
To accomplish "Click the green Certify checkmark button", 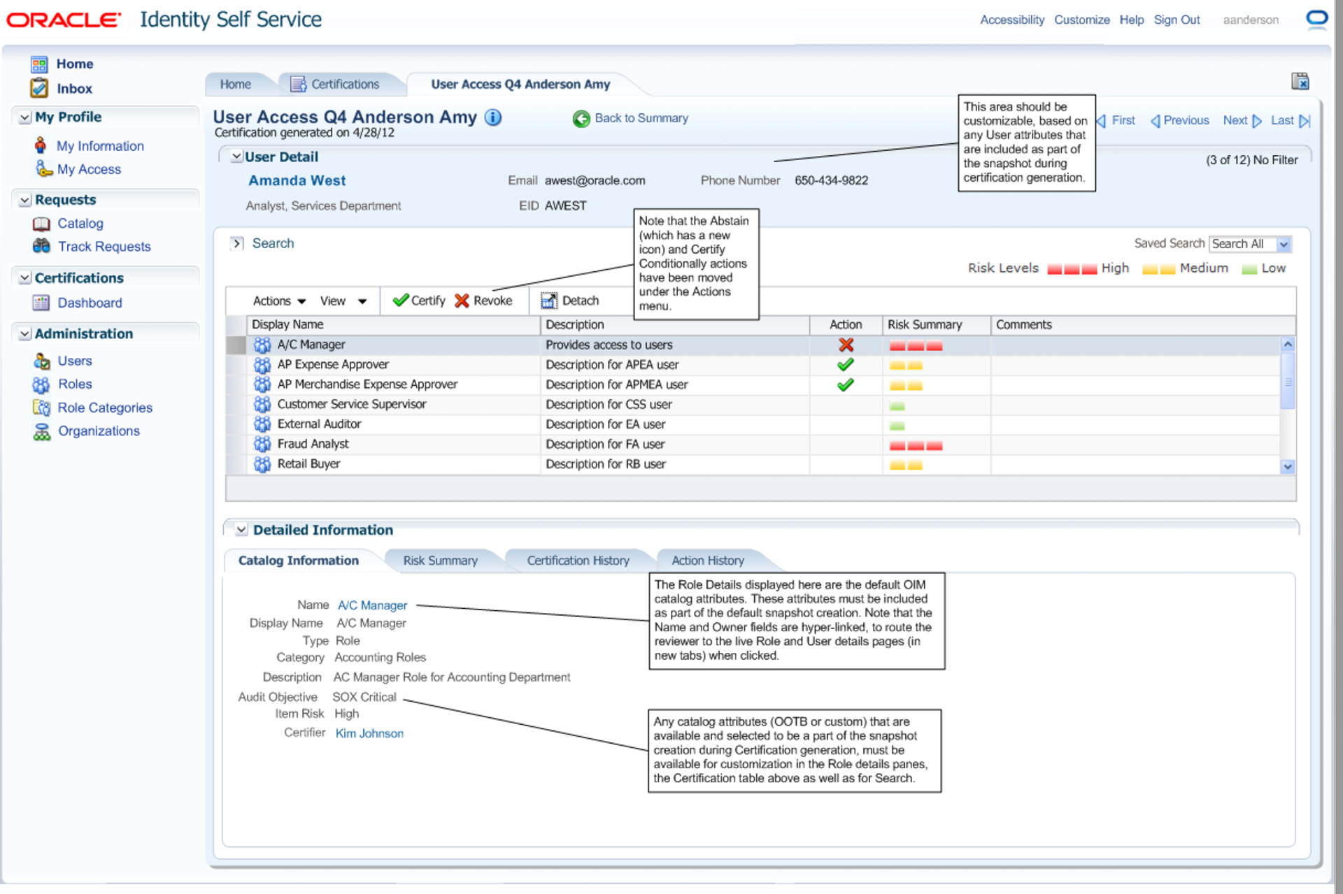I will 418,301.
